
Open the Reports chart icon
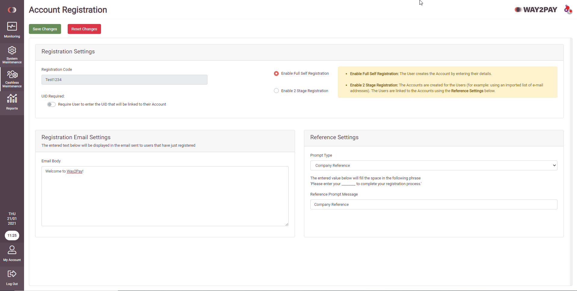pos(12,98)
